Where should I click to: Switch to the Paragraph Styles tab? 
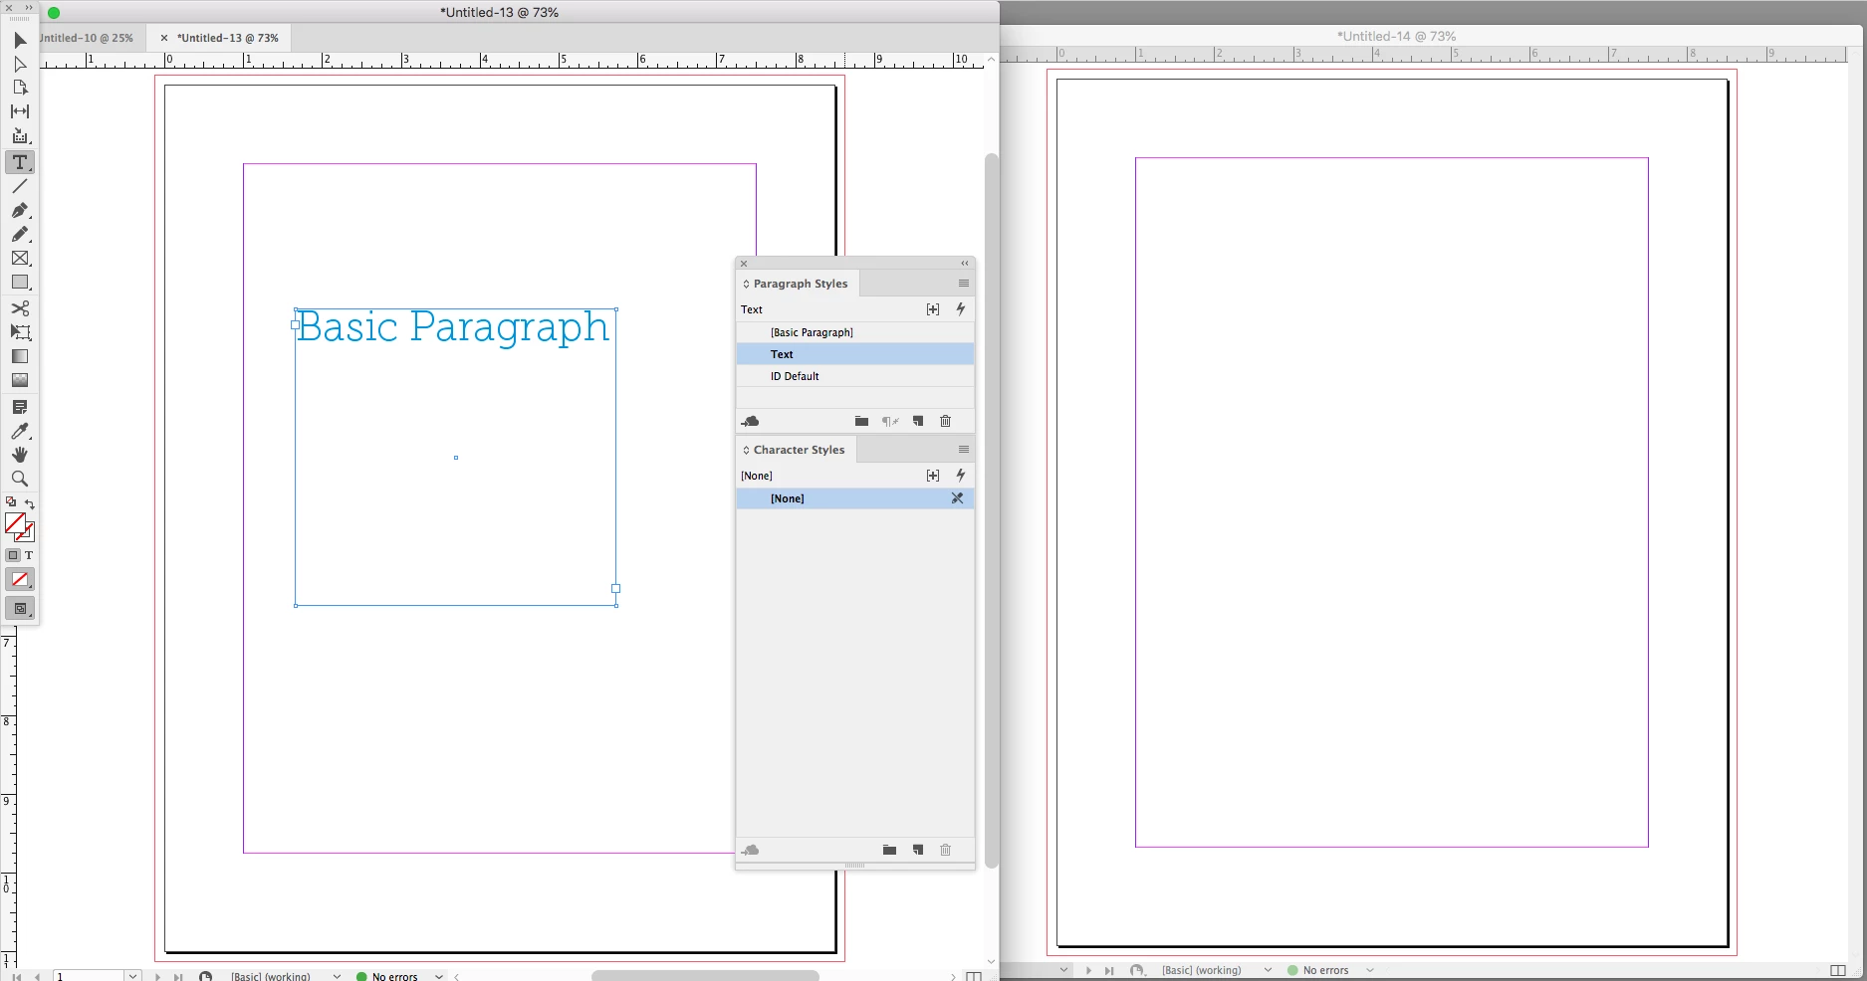click(x=800, y=284)
